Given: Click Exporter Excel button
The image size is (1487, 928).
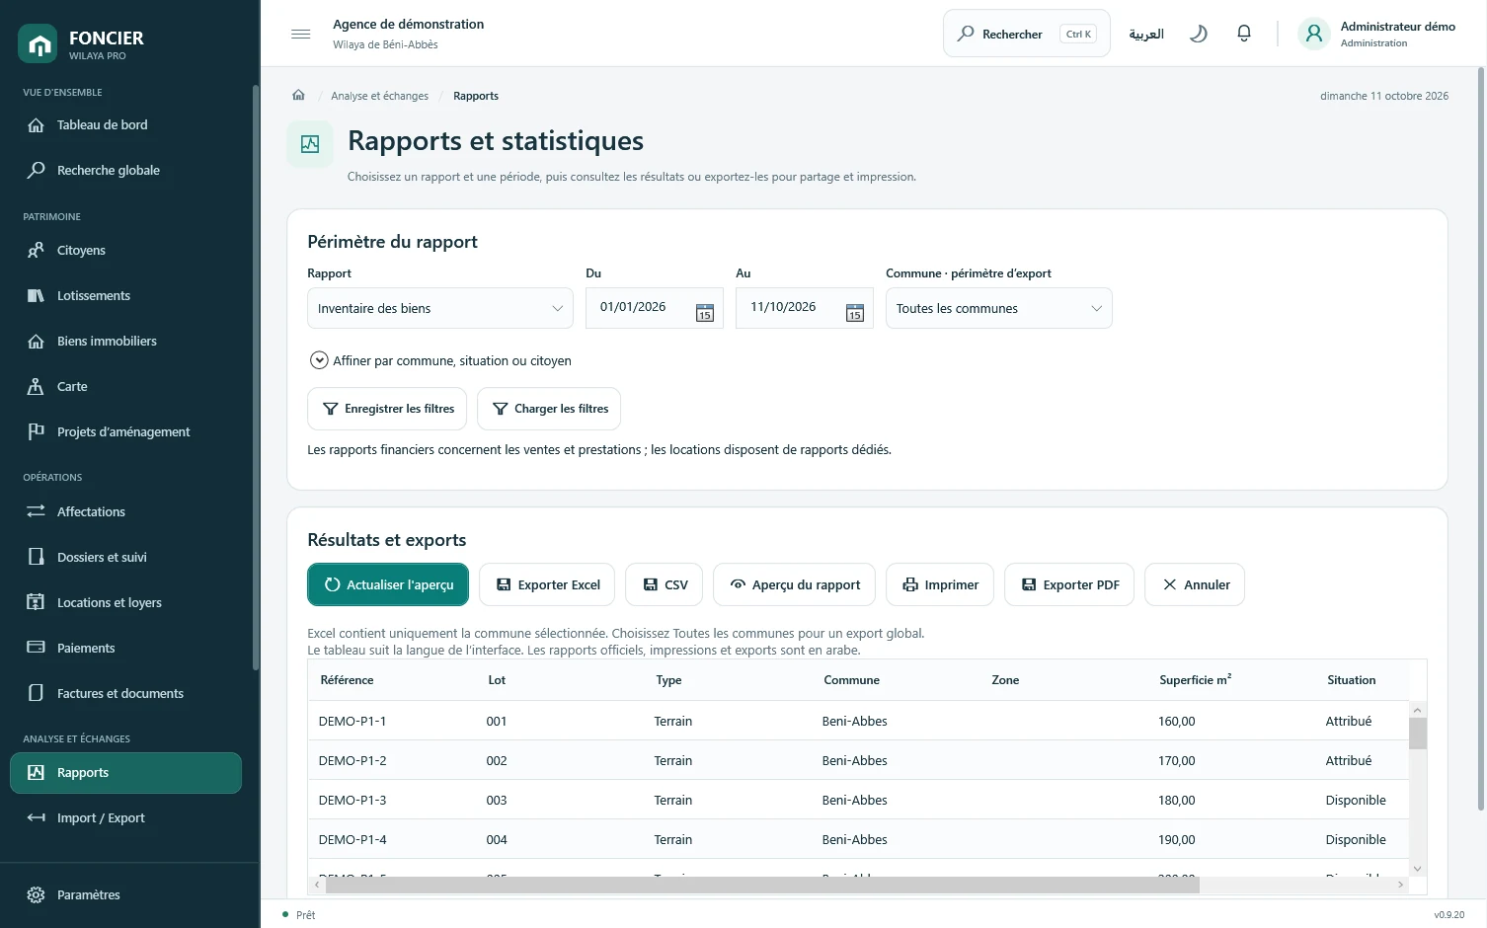Looking at the screenshot, I should (547, 585).
